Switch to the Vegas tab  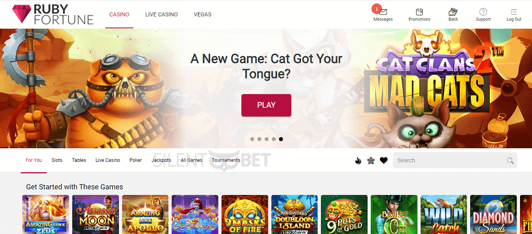(203, 14)
